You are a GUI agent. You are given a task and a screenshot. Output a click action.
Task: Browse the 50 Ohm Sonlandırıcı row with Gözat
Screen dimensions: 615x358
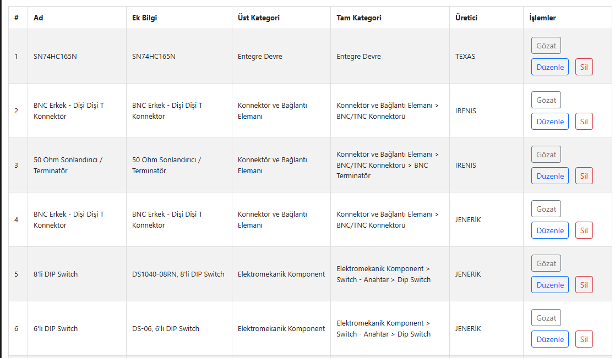(x=546, y=155)
